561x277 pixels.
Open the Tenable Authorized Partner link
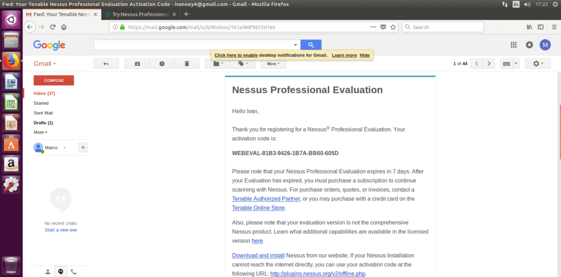point(266,198)
